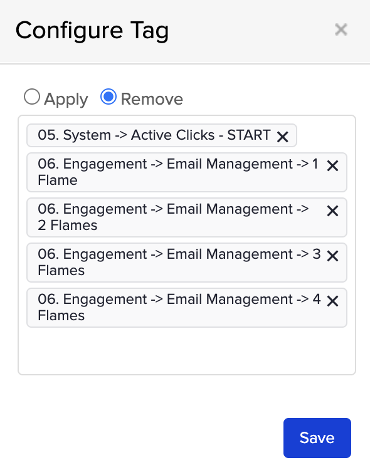370x475 pixels.
Task: Save the tag configuration
Action: click(317, 438)
